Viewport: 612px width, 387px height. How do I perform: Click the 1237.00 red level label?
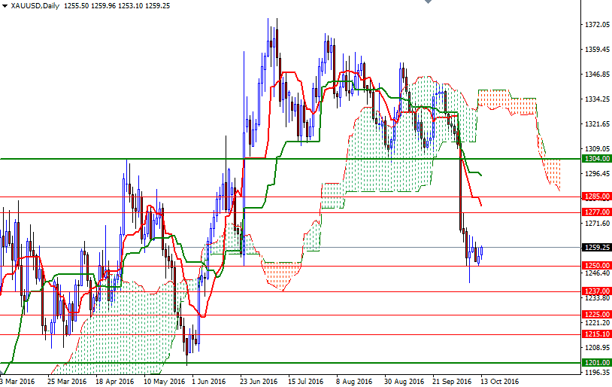(596, 291)
